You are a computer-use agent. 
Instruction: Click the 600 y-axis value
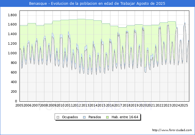pyautogui.click(x=14, y=73)
